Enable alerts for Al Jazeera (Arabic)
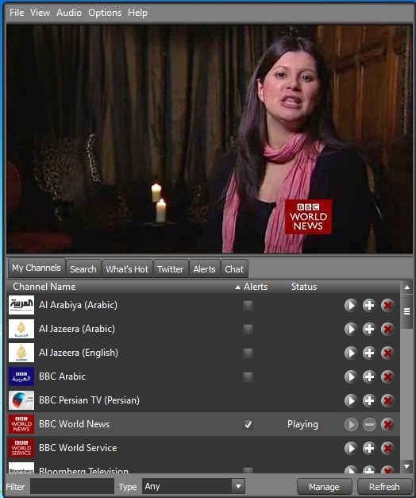The image size is (416, 498). pyautogui.click(x=248, y=329)
